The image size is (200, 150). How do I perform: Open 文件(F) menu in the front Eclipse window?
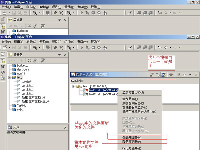pyautogui.click(x=6, y=42)
